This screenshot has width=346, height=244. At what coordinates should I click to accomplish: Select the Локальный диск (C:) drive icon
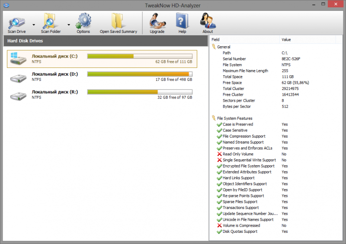click(18, 59)
